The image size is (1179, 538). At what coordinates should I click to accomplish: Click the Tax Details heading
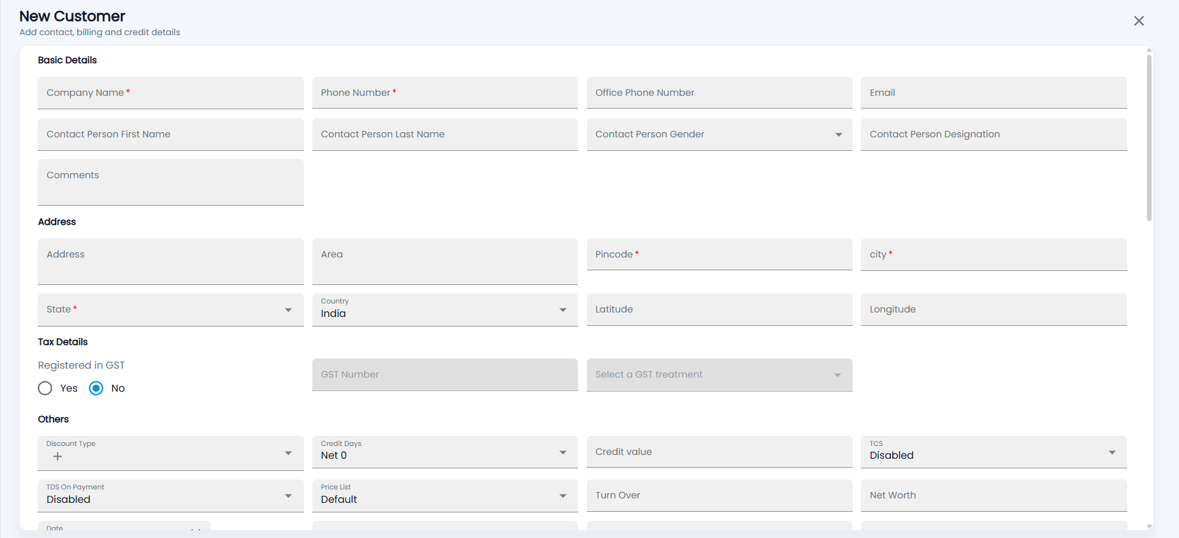point(63,342)
